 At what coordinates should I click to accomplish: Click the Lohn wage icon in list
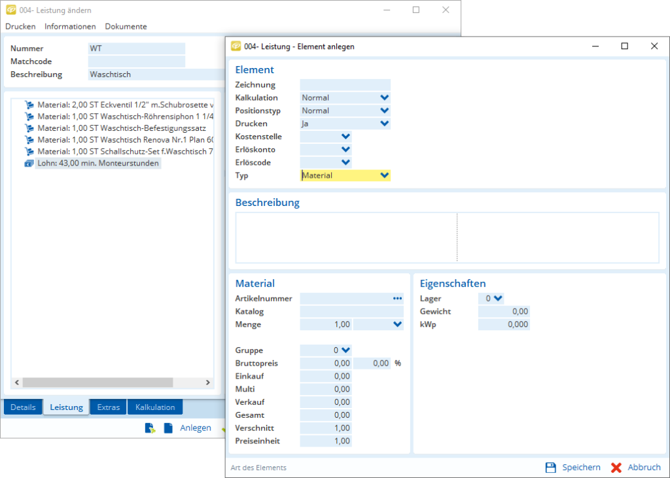pos(29,163)
